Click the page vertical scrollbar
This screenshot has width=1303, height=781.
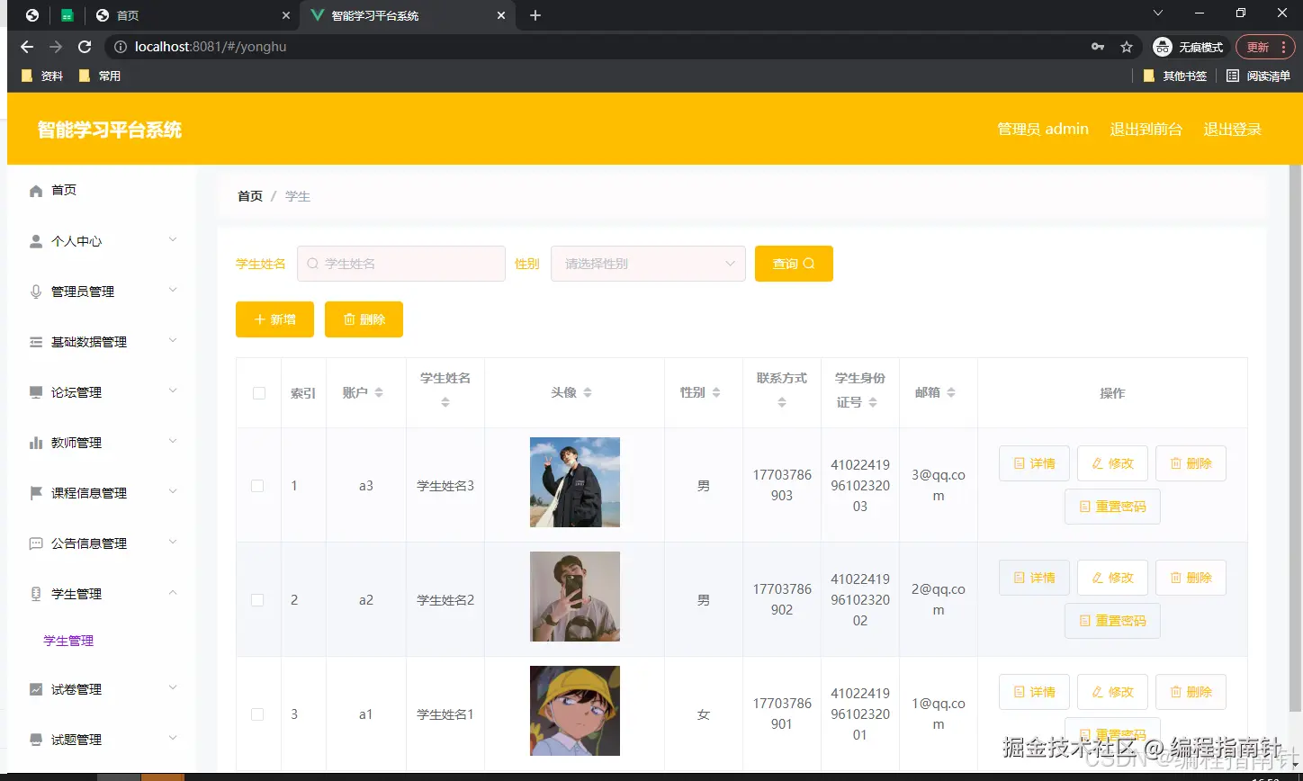pos(1295,436)
